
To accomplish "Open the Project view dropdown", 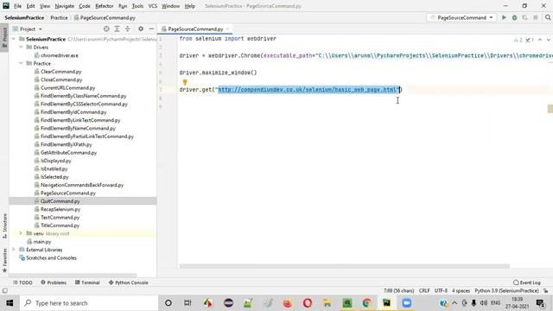I will [x=28, y=29].
